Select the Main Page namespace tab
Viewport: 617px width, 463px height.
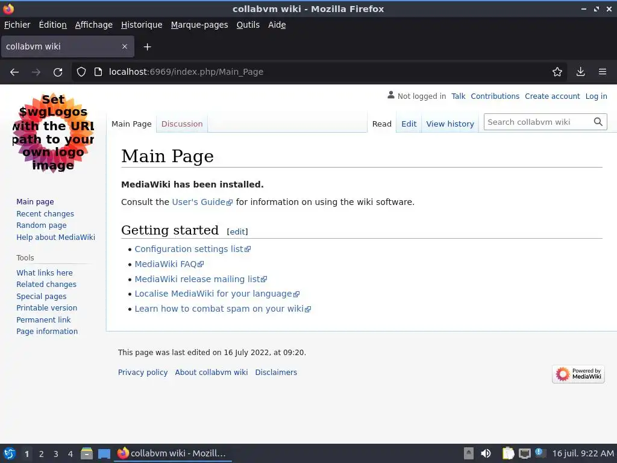(131, 124)
